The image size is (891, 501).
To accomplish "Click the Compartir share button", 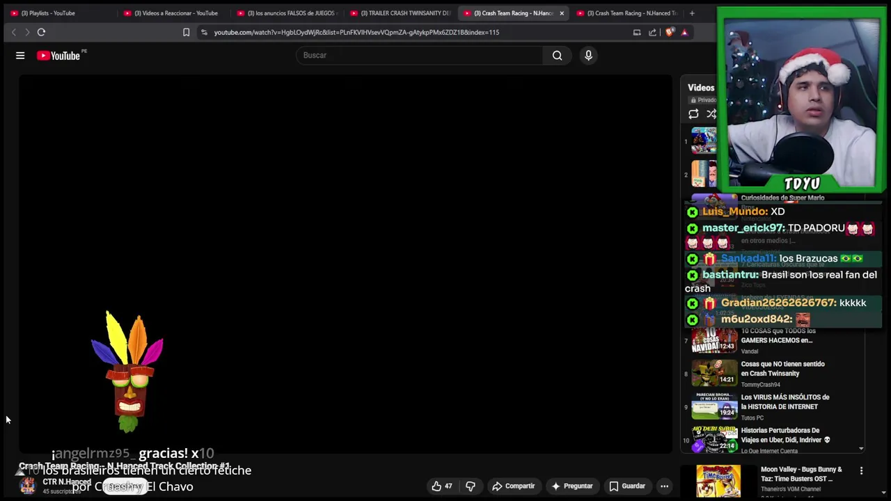I will click(513, 486).
